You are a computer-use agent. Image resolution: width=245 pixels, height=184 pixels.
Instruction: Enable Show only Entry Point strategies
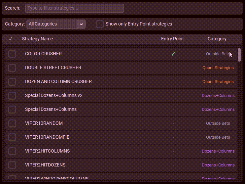point(100,24)
